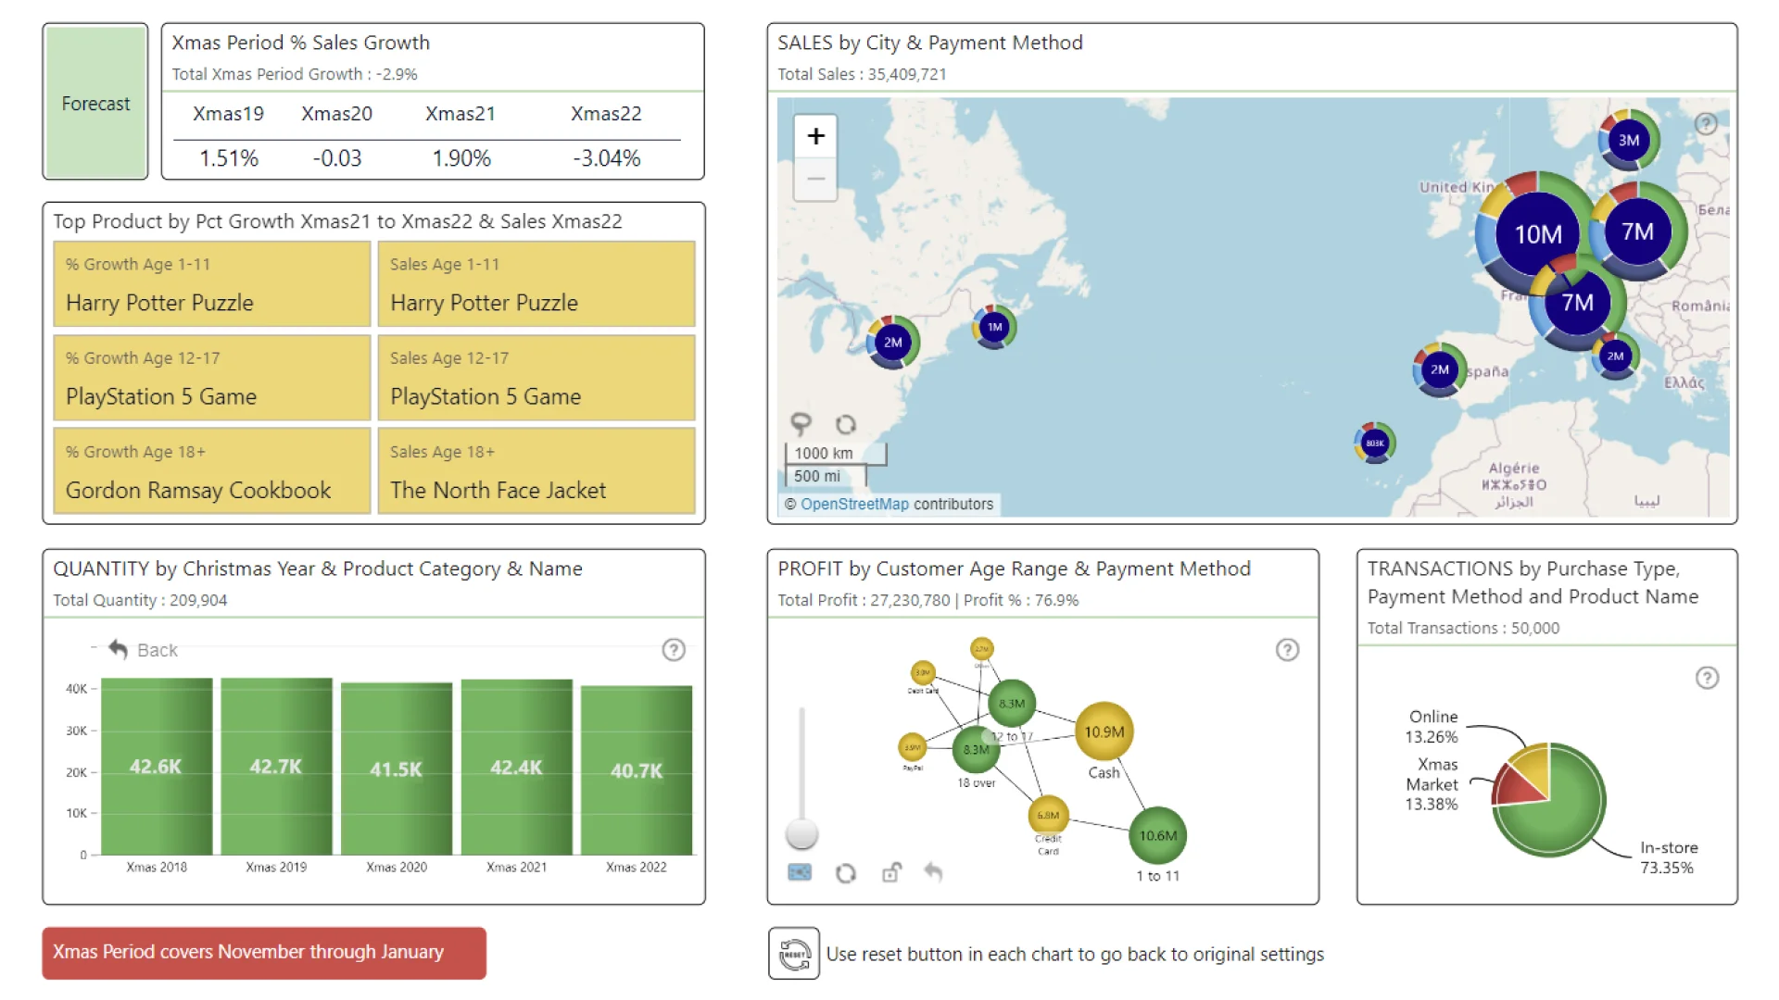Activate lasso selection on the map
This screenshot has height=1000, width=1779.
point(801,424)
